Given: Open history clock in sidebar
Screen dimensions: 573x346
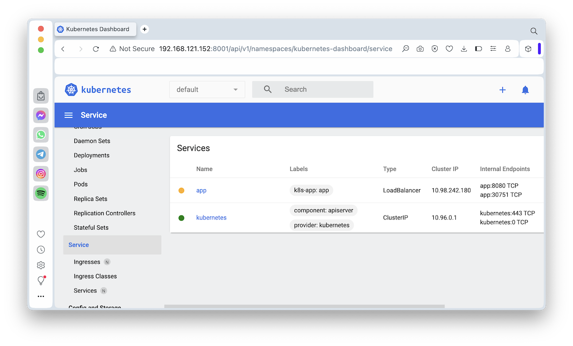Looking at the screenshot, I should tap(41, 250).
